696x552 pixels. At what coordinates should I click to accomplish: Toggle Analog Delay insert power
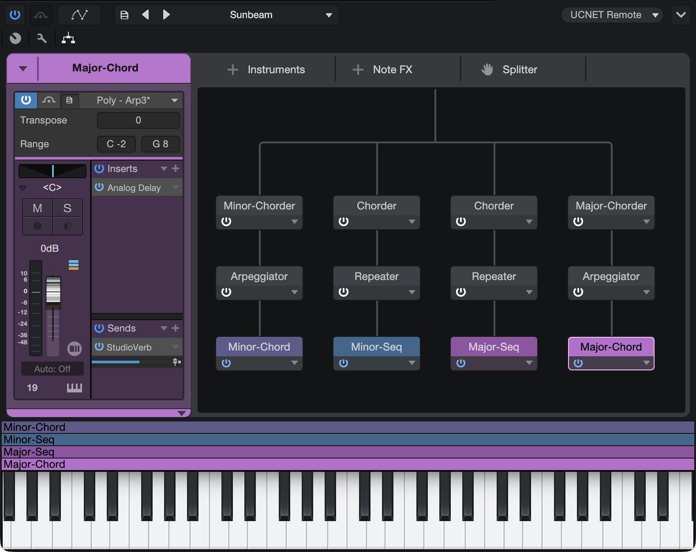point(99,187)
